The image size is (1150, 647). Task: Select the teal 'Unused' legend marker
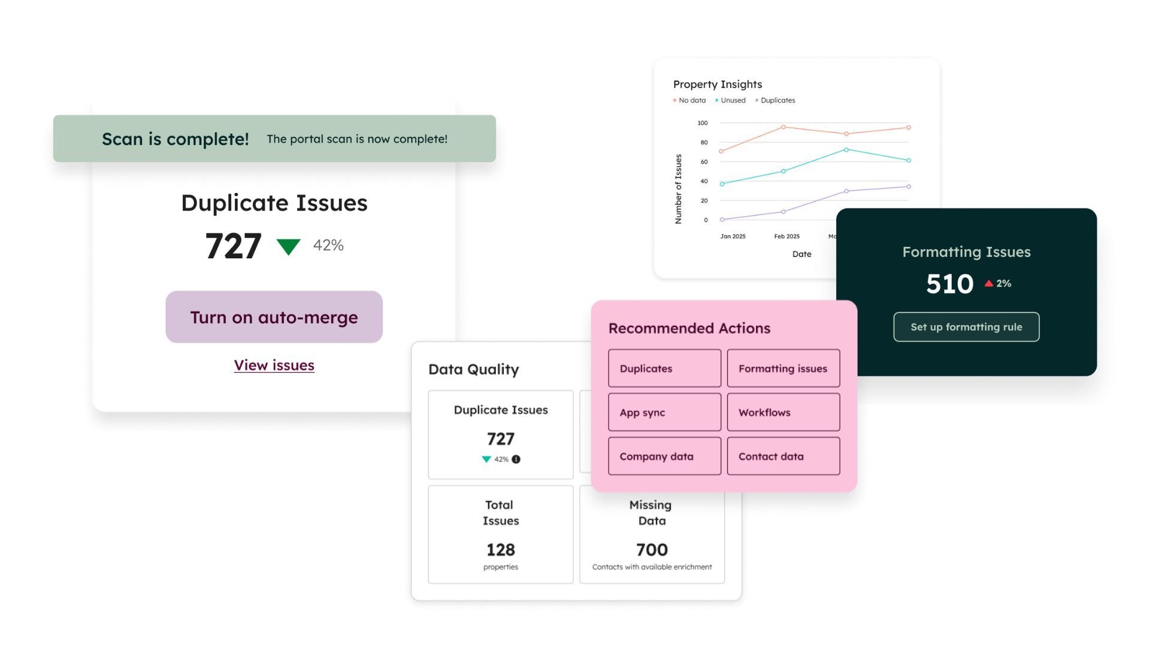coord(718,100)
